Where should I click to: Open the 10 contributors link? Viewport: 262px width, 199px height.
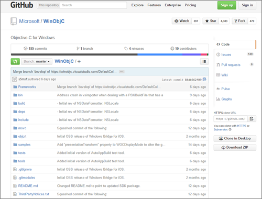point(183,49)
